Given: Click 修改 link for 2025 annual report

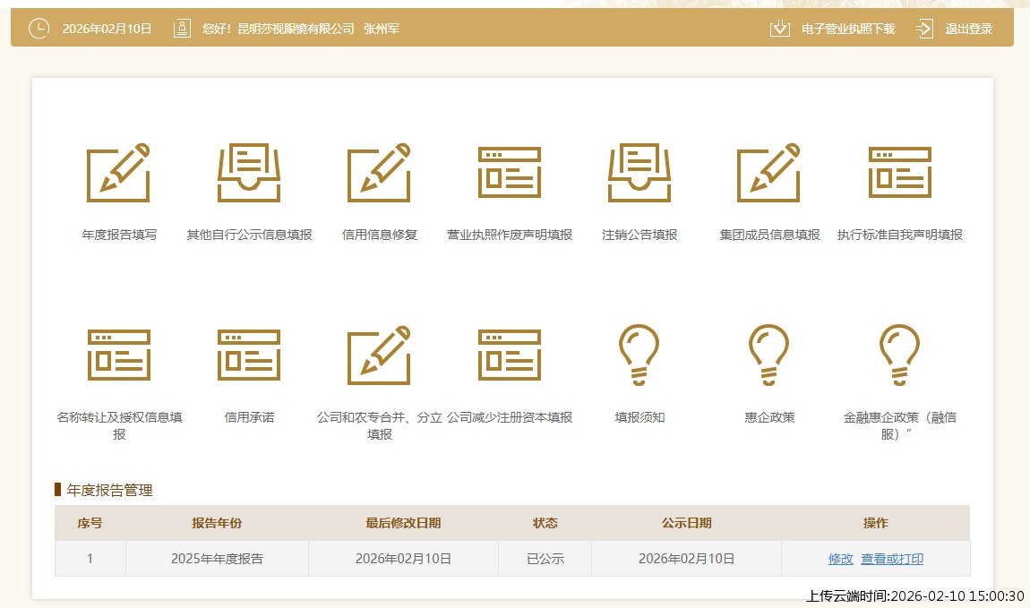Looking at the screenshot, I should [x=840, y=559].
